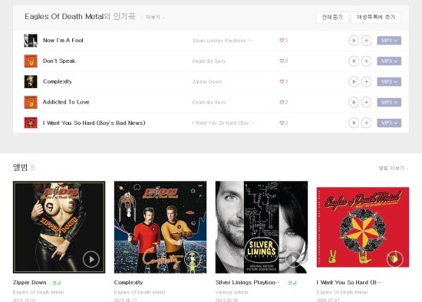Open Addicted To Love song title
The image size is (422, 302).
click(66, 102)
